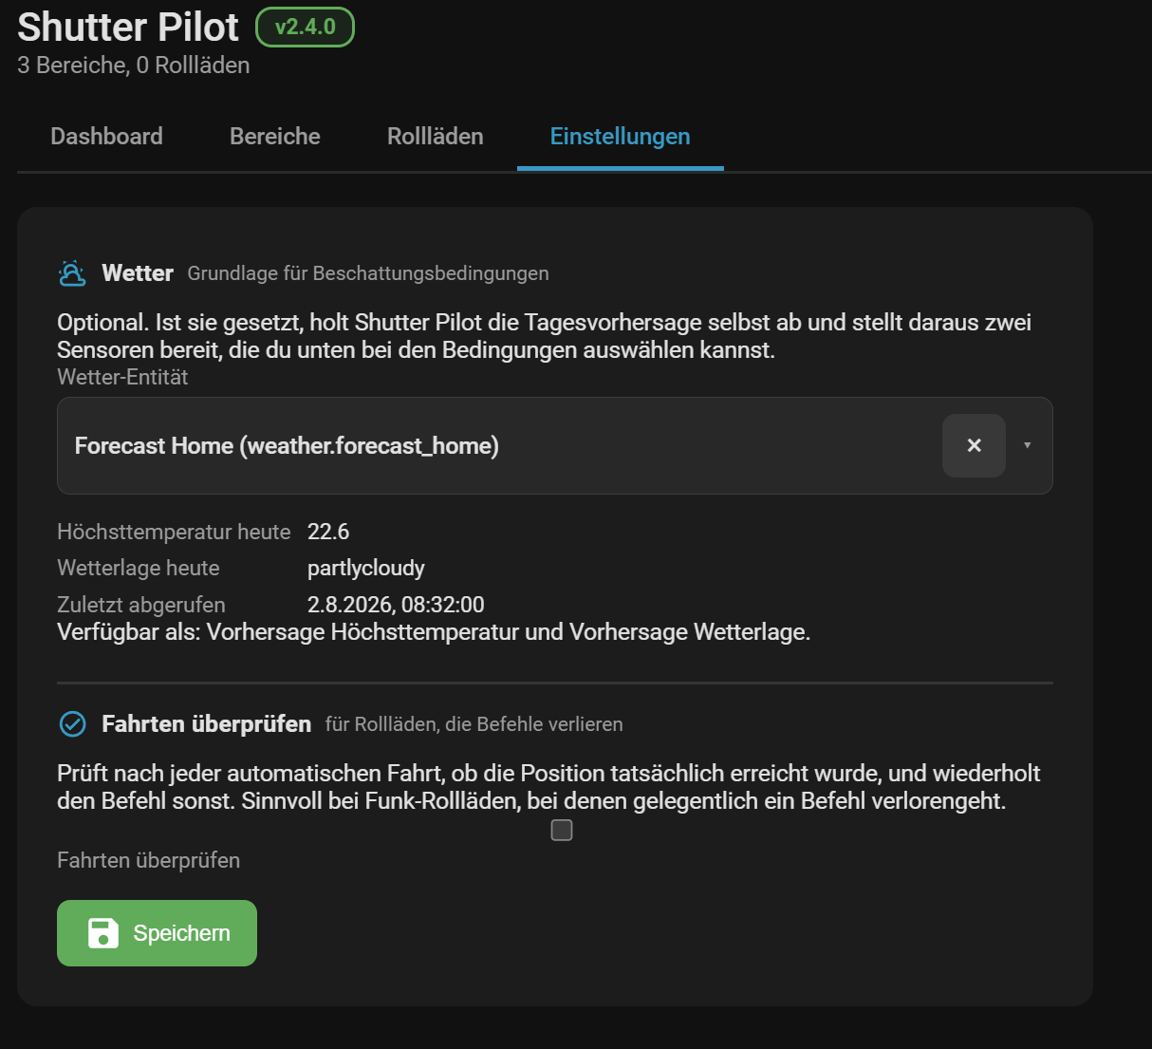Screen dimensions: 1152x1049
Task: Click the partlycloudy Wetterlage value
Action: tap(366, 568)
